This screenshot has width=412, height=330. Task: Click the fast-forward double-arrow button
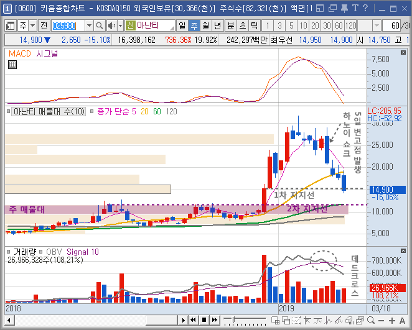[x=215, y=320]
